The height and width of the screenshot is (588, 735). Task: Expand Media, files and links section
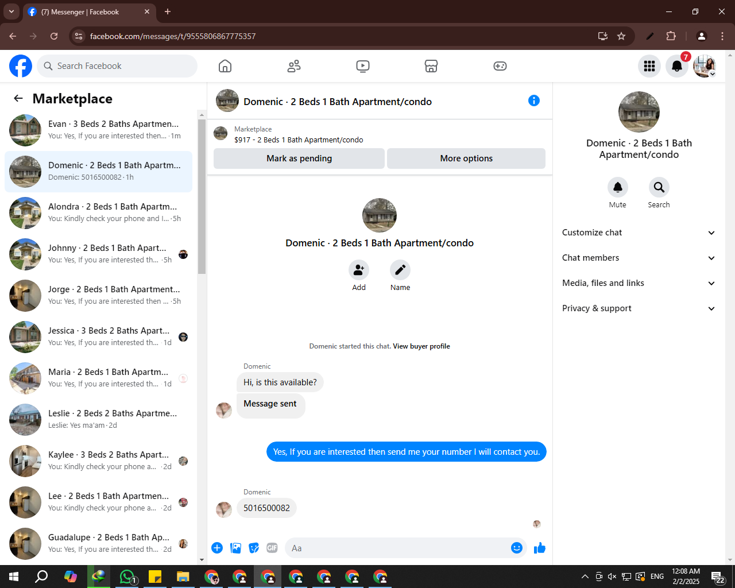click(639, 283)
